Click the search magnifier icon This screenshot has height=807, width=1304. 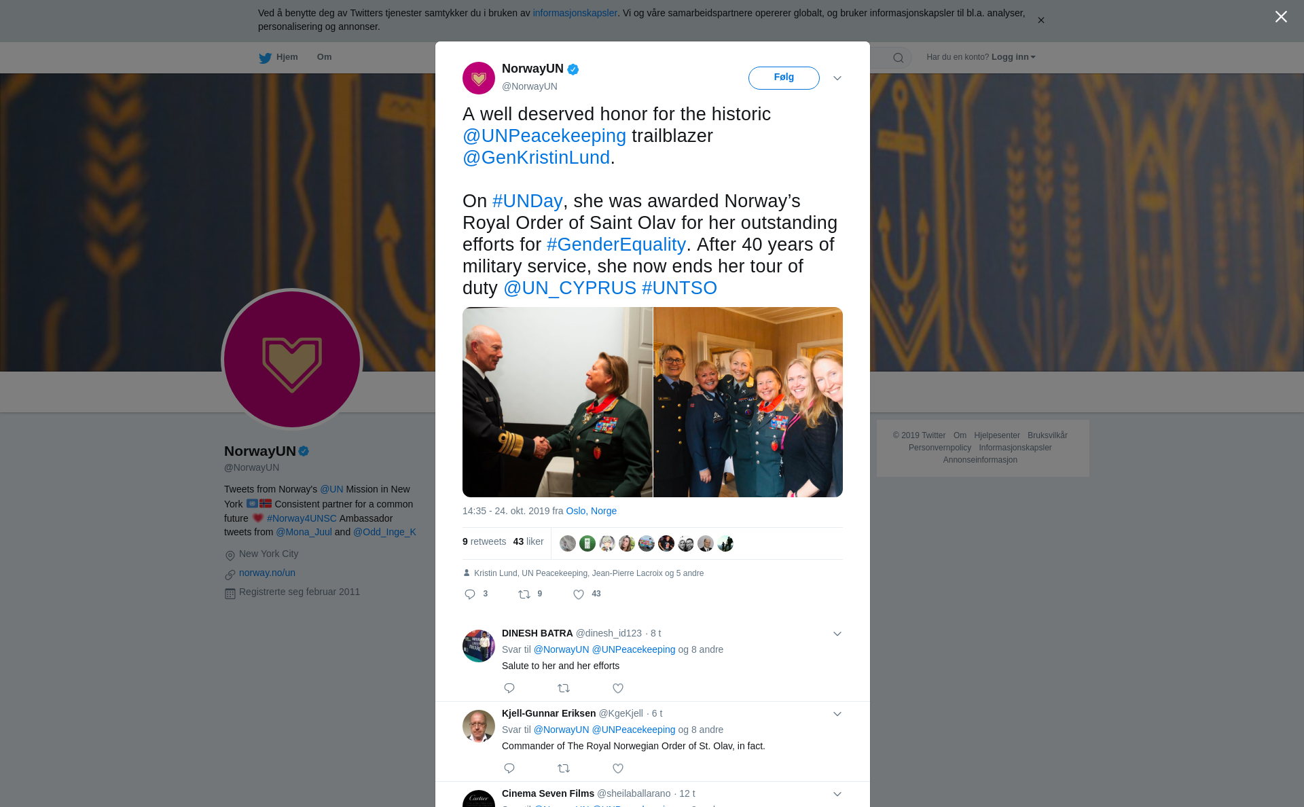[899, 58]
